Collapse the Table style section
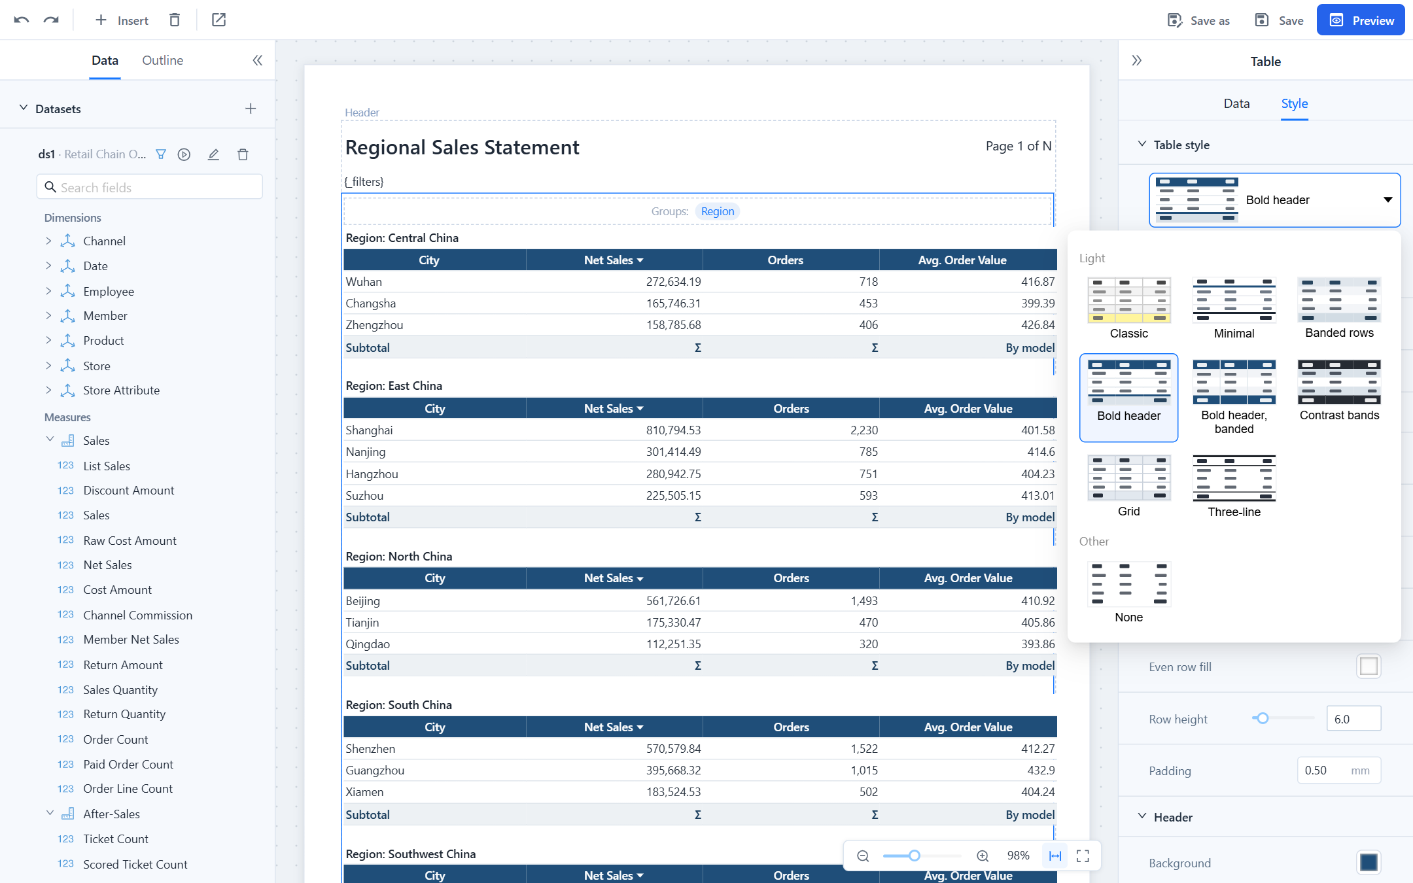Screen dimensions: 1413x883 coord(1142,144)
